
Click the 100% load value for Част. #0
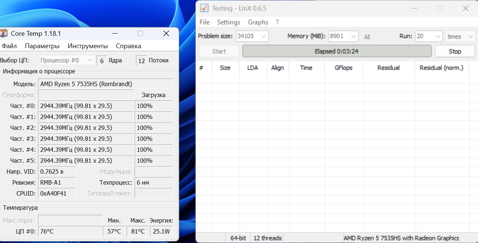[154, 106]
